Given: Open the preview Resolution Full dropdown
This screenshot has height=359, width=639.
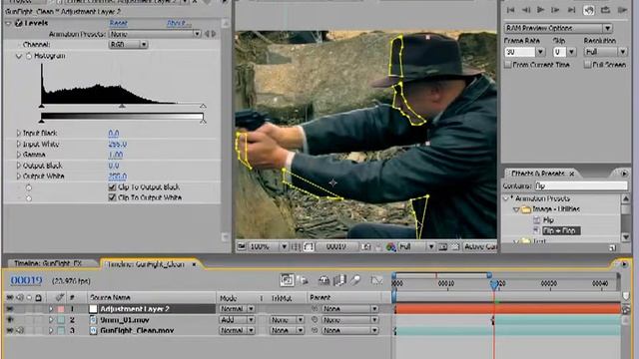Looking at the screenshot, I should tap(605, 52).
